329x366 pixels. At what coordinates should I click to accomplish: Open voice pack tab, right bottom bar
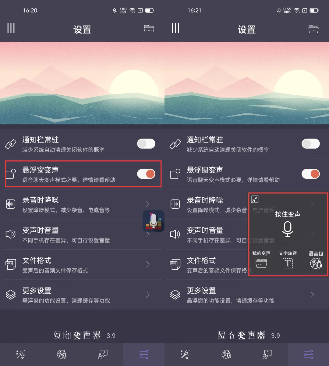226,354
